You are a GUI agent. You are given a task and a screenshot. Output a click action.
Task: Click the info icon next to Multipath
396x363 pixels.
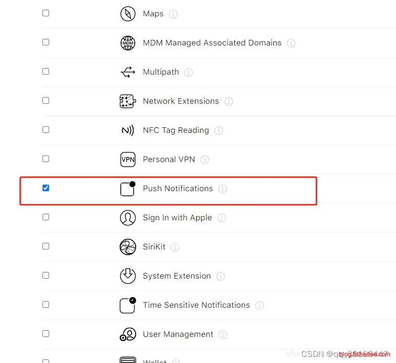[189, 72]
